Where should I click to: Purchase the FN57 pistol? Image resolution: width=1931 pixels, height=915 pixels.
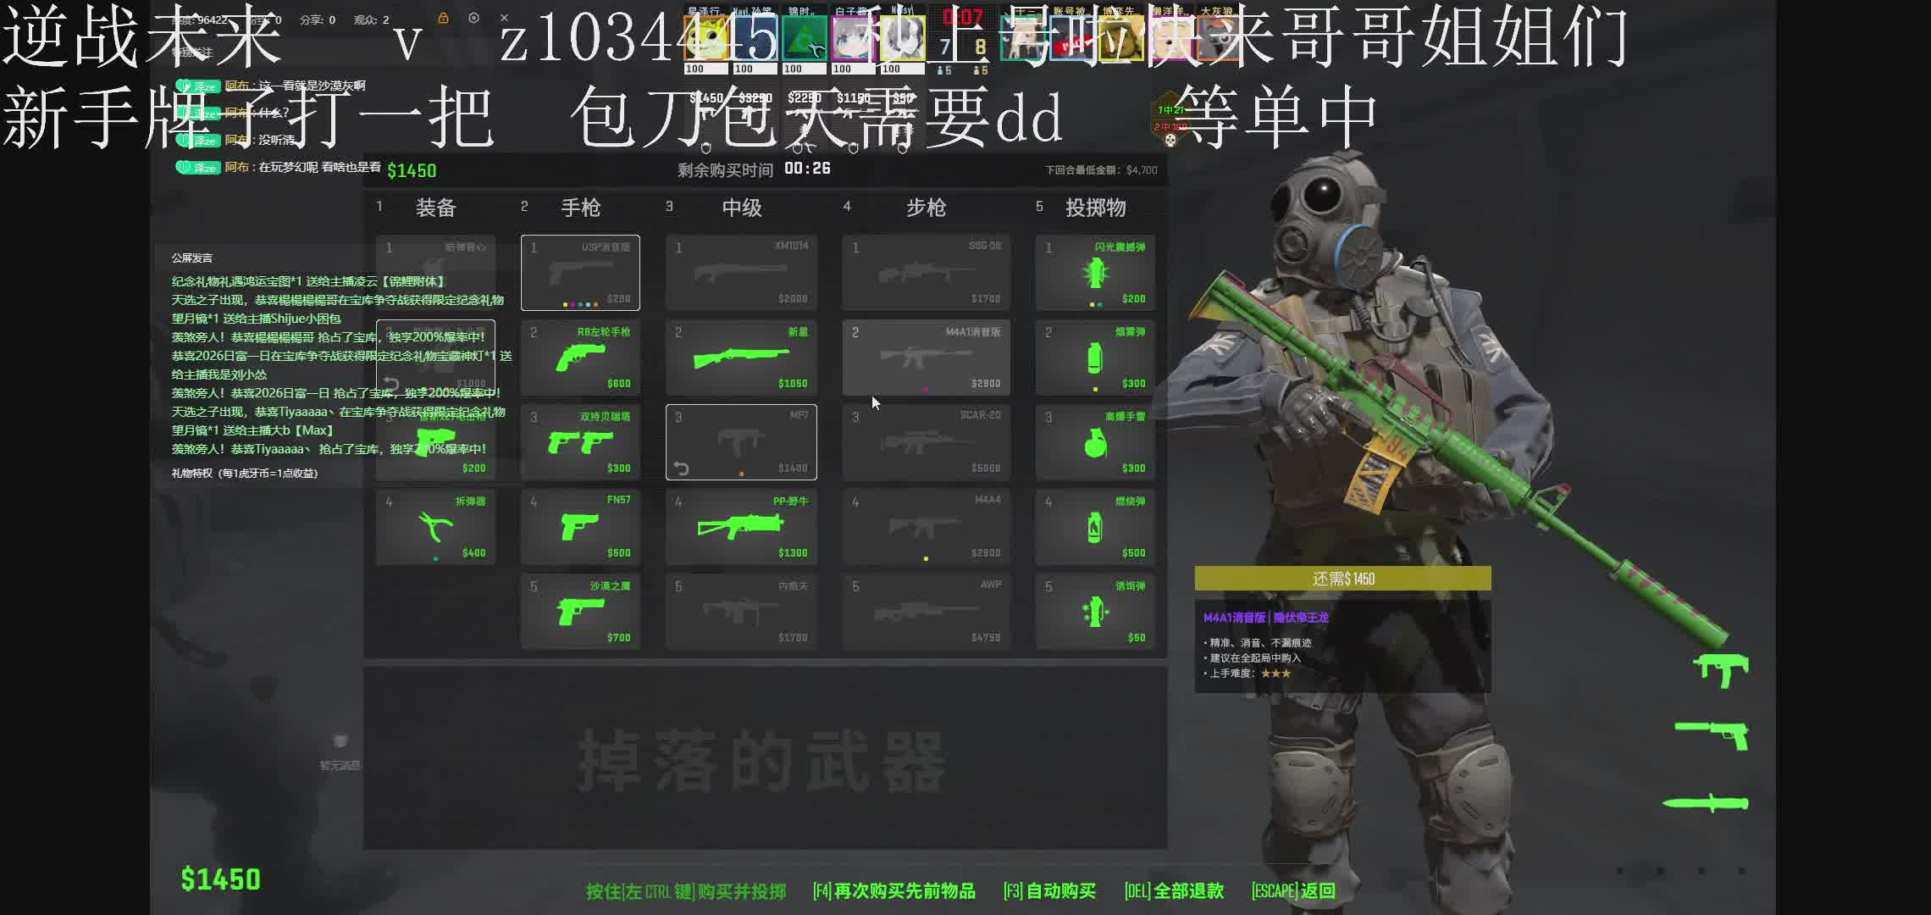tap(580, 527)
